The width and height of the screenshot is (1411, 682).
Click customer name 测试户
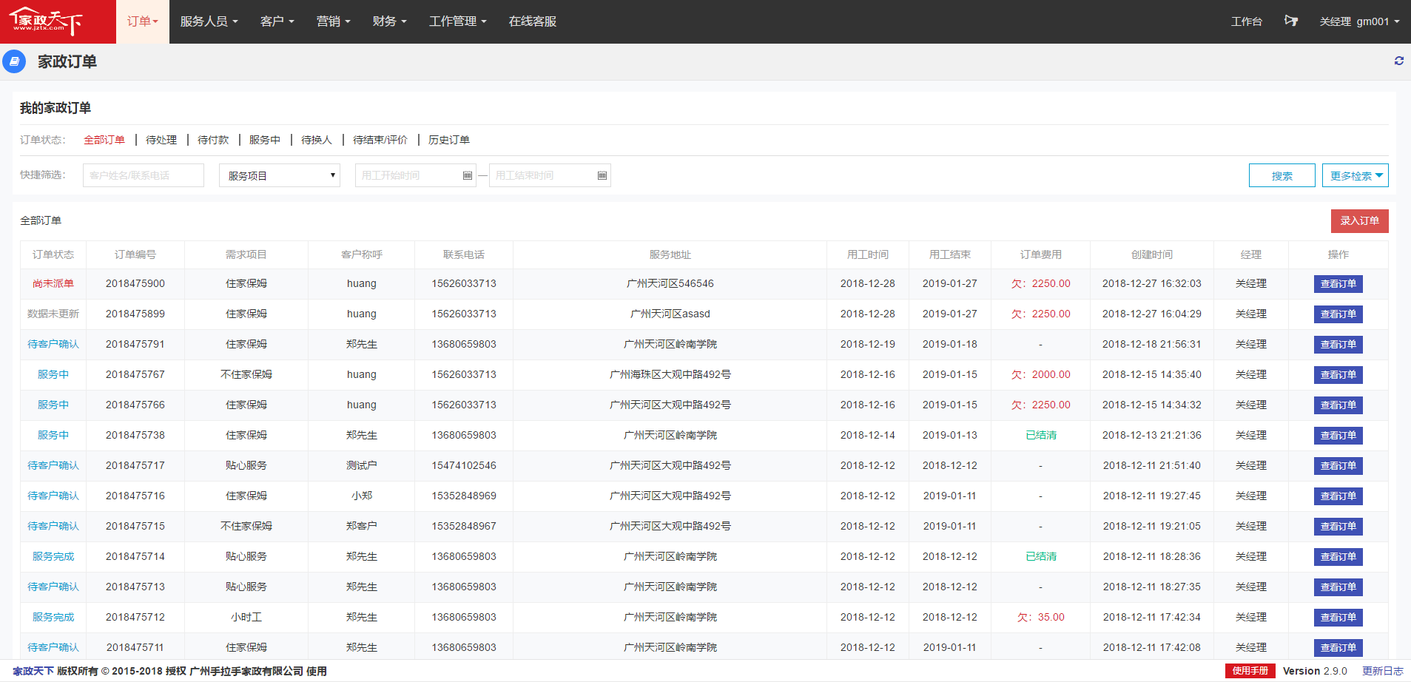click(362, 465)
